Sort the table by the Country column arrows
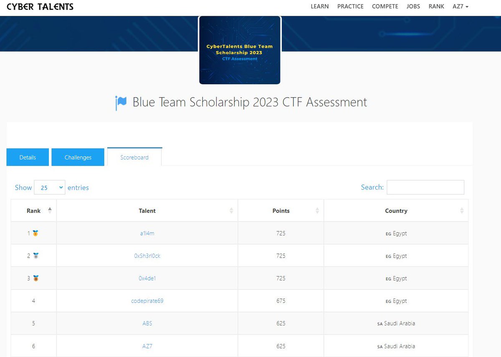This screenshot has width=501, height=357. (462, 211)
